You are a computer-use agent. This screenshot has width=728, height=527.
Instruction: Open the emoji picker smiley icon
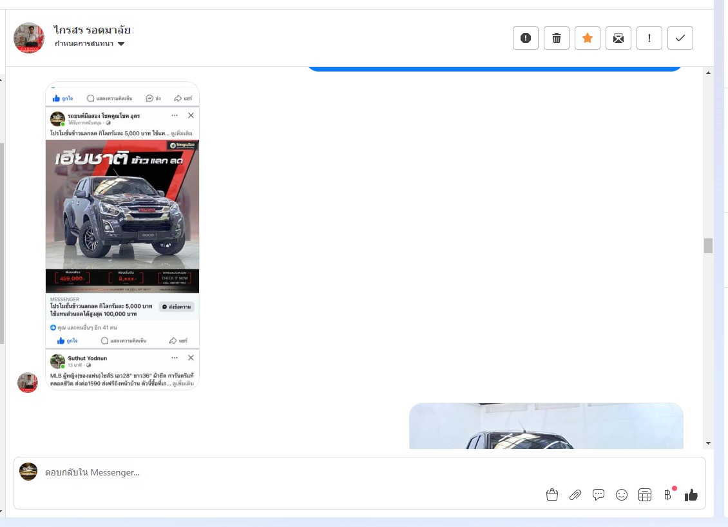622,495
